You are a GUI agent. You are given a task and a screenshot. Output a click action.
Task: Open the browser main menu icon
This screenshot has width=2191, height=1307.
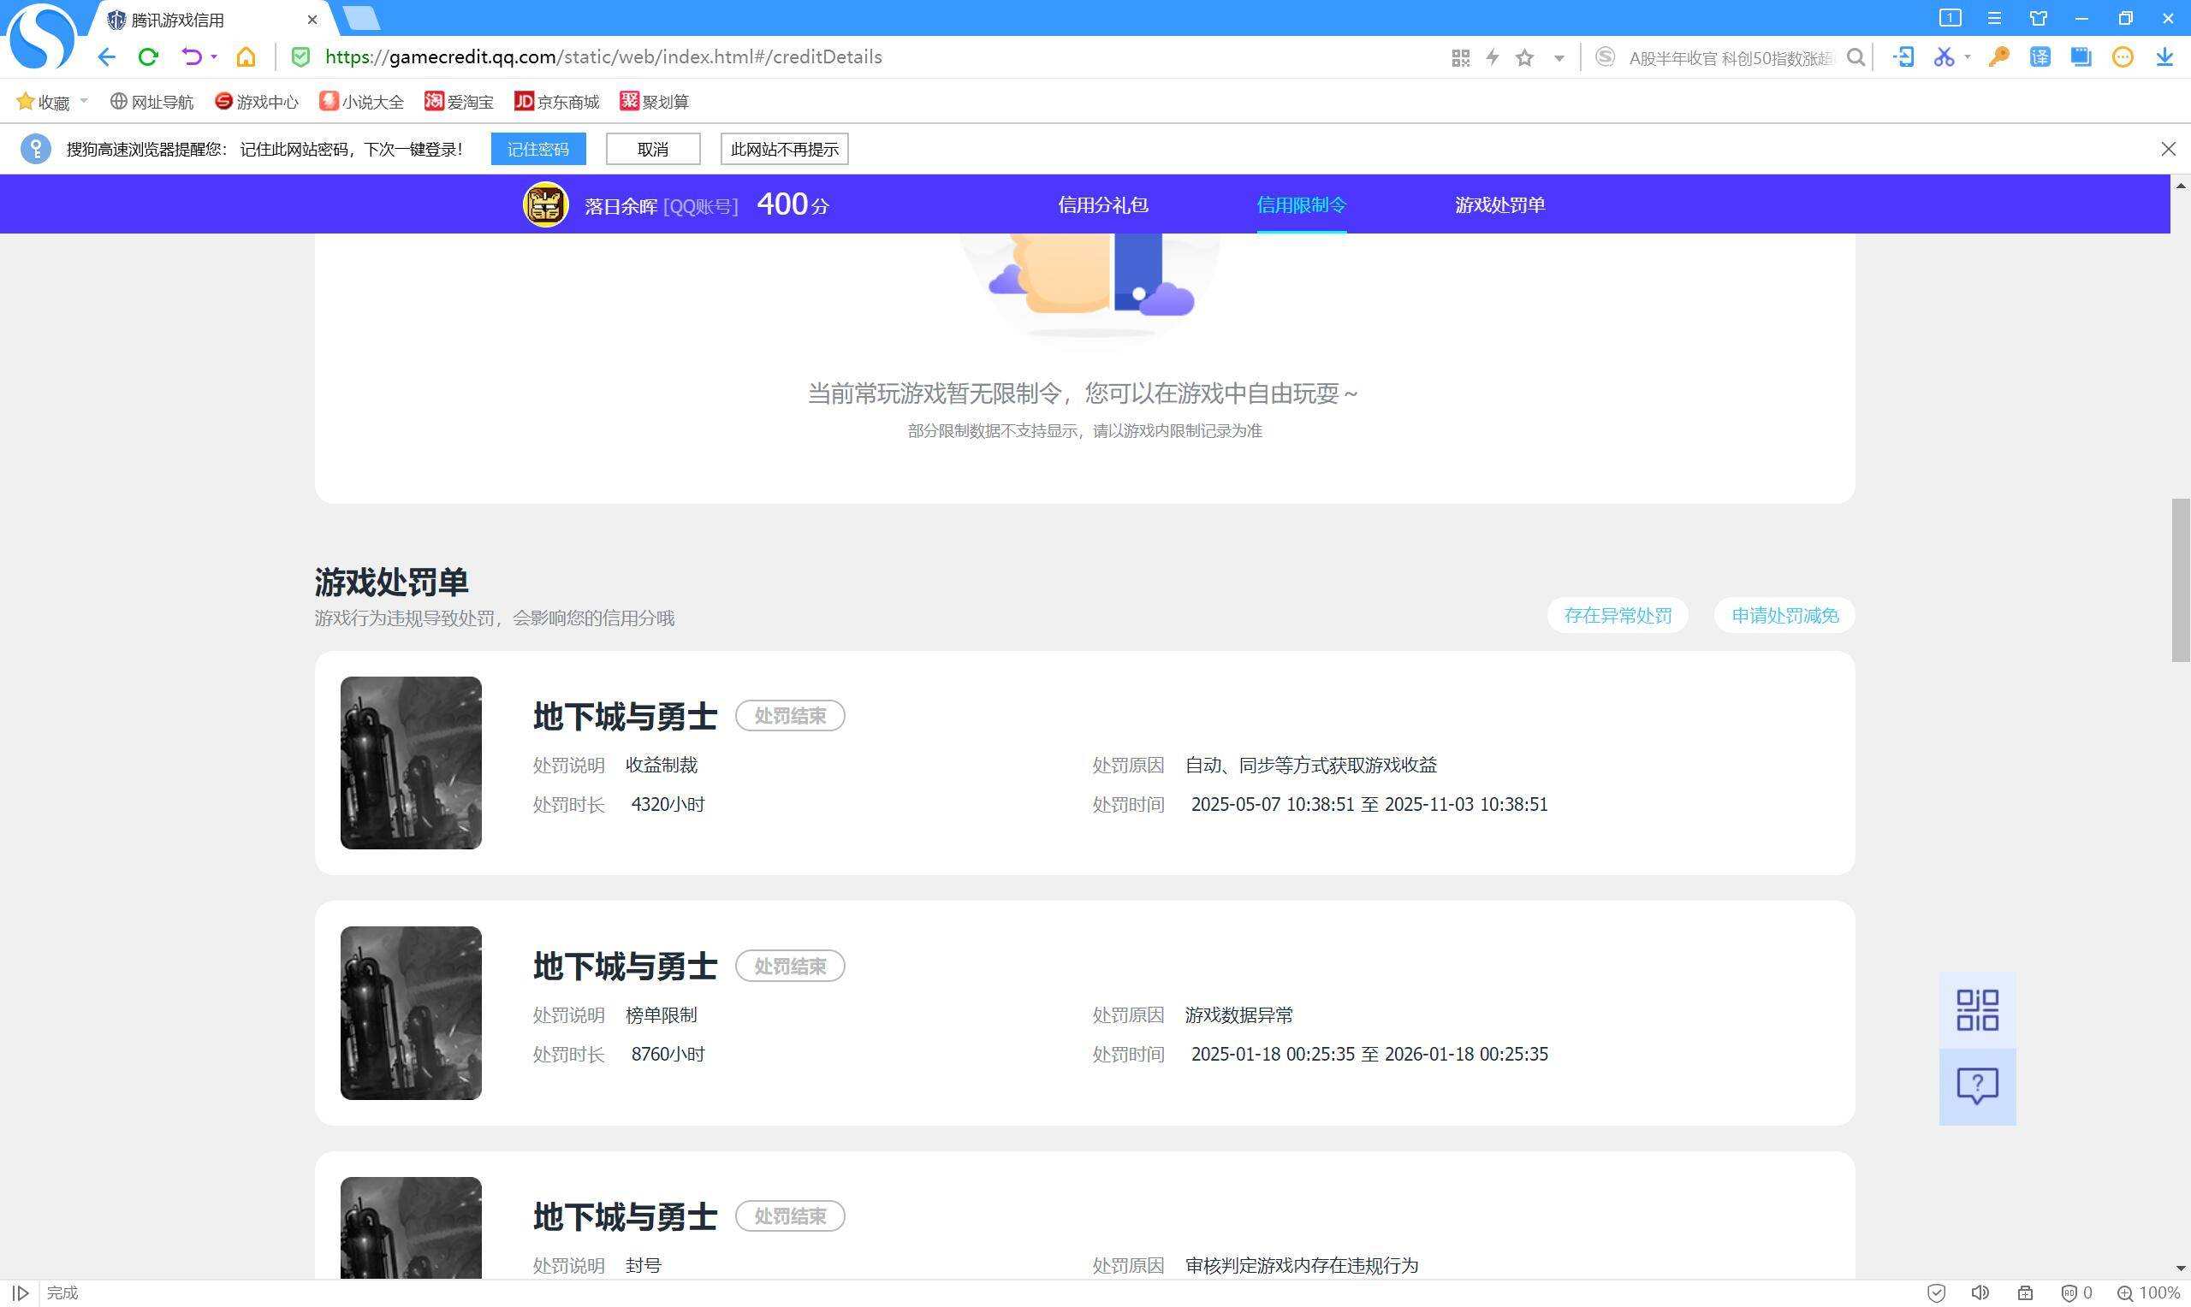point(1993,18)
